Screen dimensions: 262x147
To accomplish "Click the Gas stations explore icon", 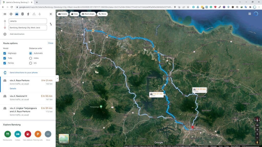I will coord(28,134).
